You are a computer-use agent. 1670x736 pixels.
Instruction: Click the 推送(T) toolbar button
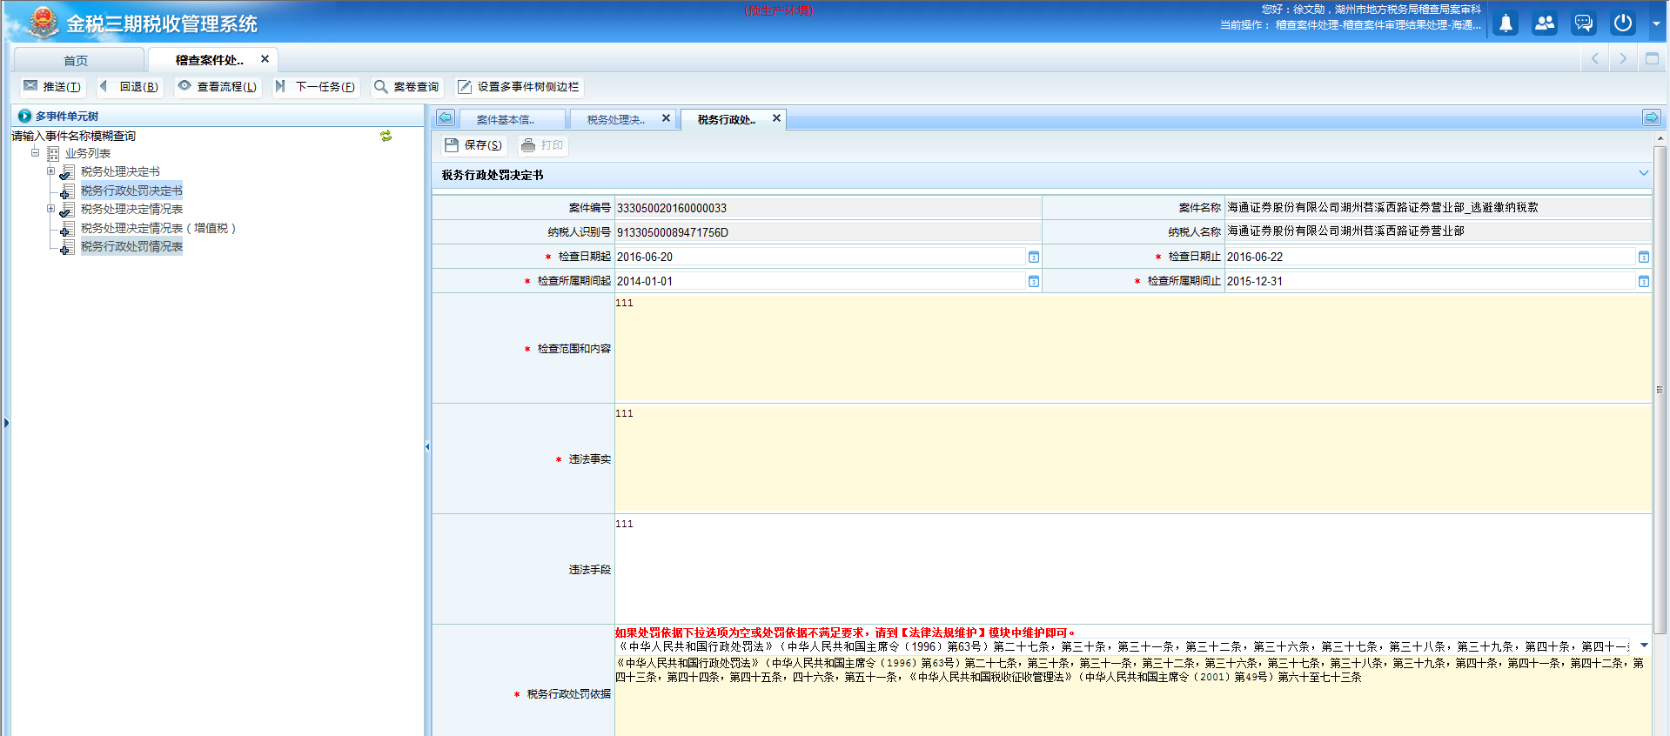click(x=52, y=87)
